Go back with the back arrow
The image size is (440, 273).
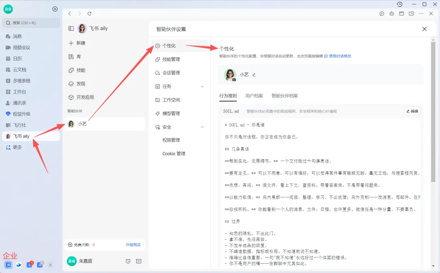click(x=70, y=13)
